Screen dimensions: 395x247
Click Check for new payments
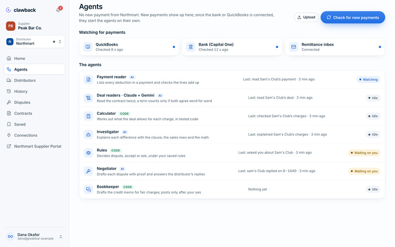pyautogui.click(x=353, y=17)
